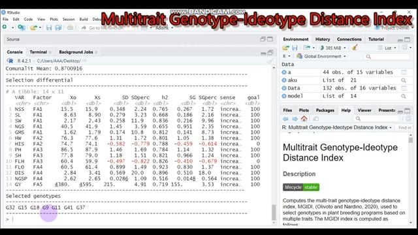Maximize the Environment pane
418x235 pixels.
[408, 40]
